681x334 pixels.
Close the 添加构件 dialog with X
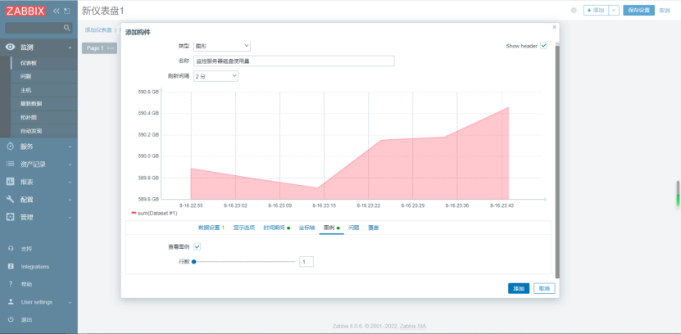(554, 27)
